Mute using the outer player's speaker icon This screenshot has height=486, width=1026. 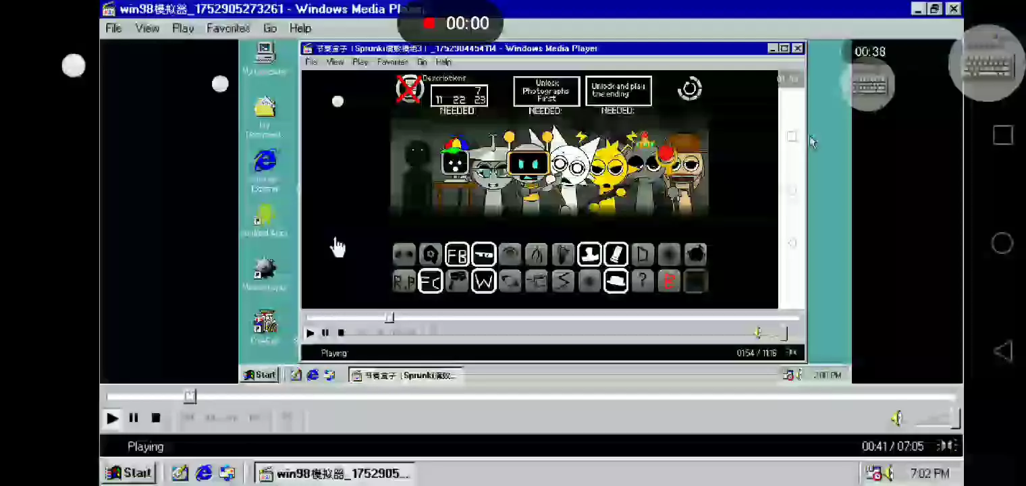[x=897, y=419]
